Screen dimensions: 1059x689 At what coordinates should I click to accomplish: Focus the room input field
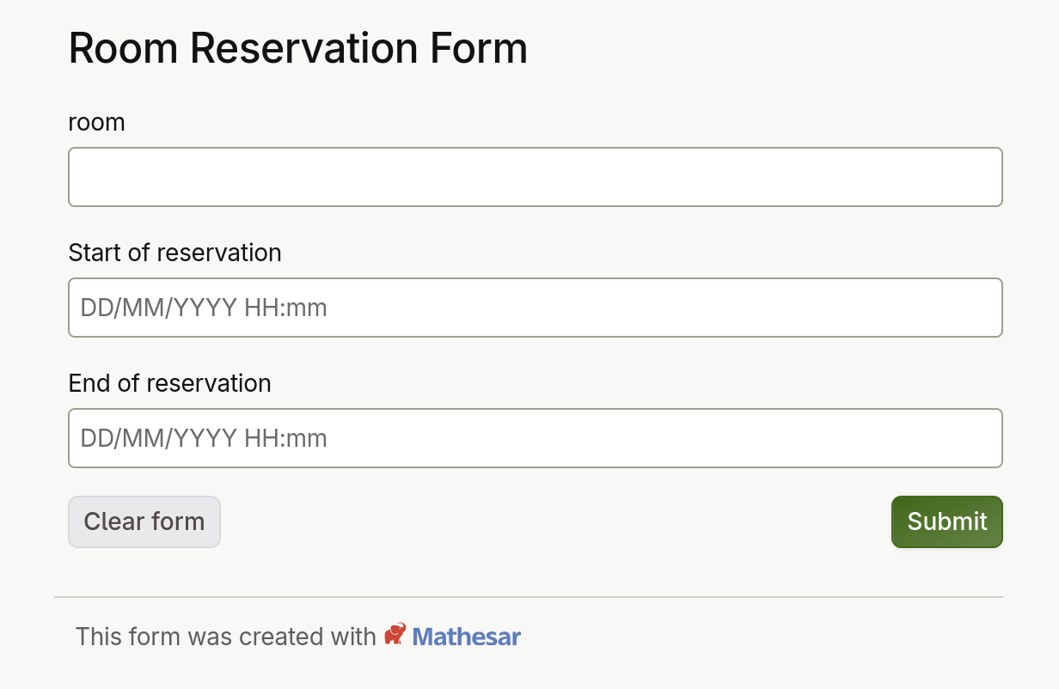pyautogui.click(x=535, y=177)
